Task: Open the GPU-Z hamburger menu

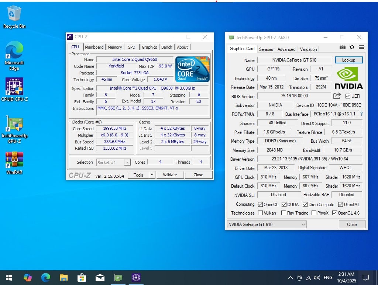Action: [361, 48]
